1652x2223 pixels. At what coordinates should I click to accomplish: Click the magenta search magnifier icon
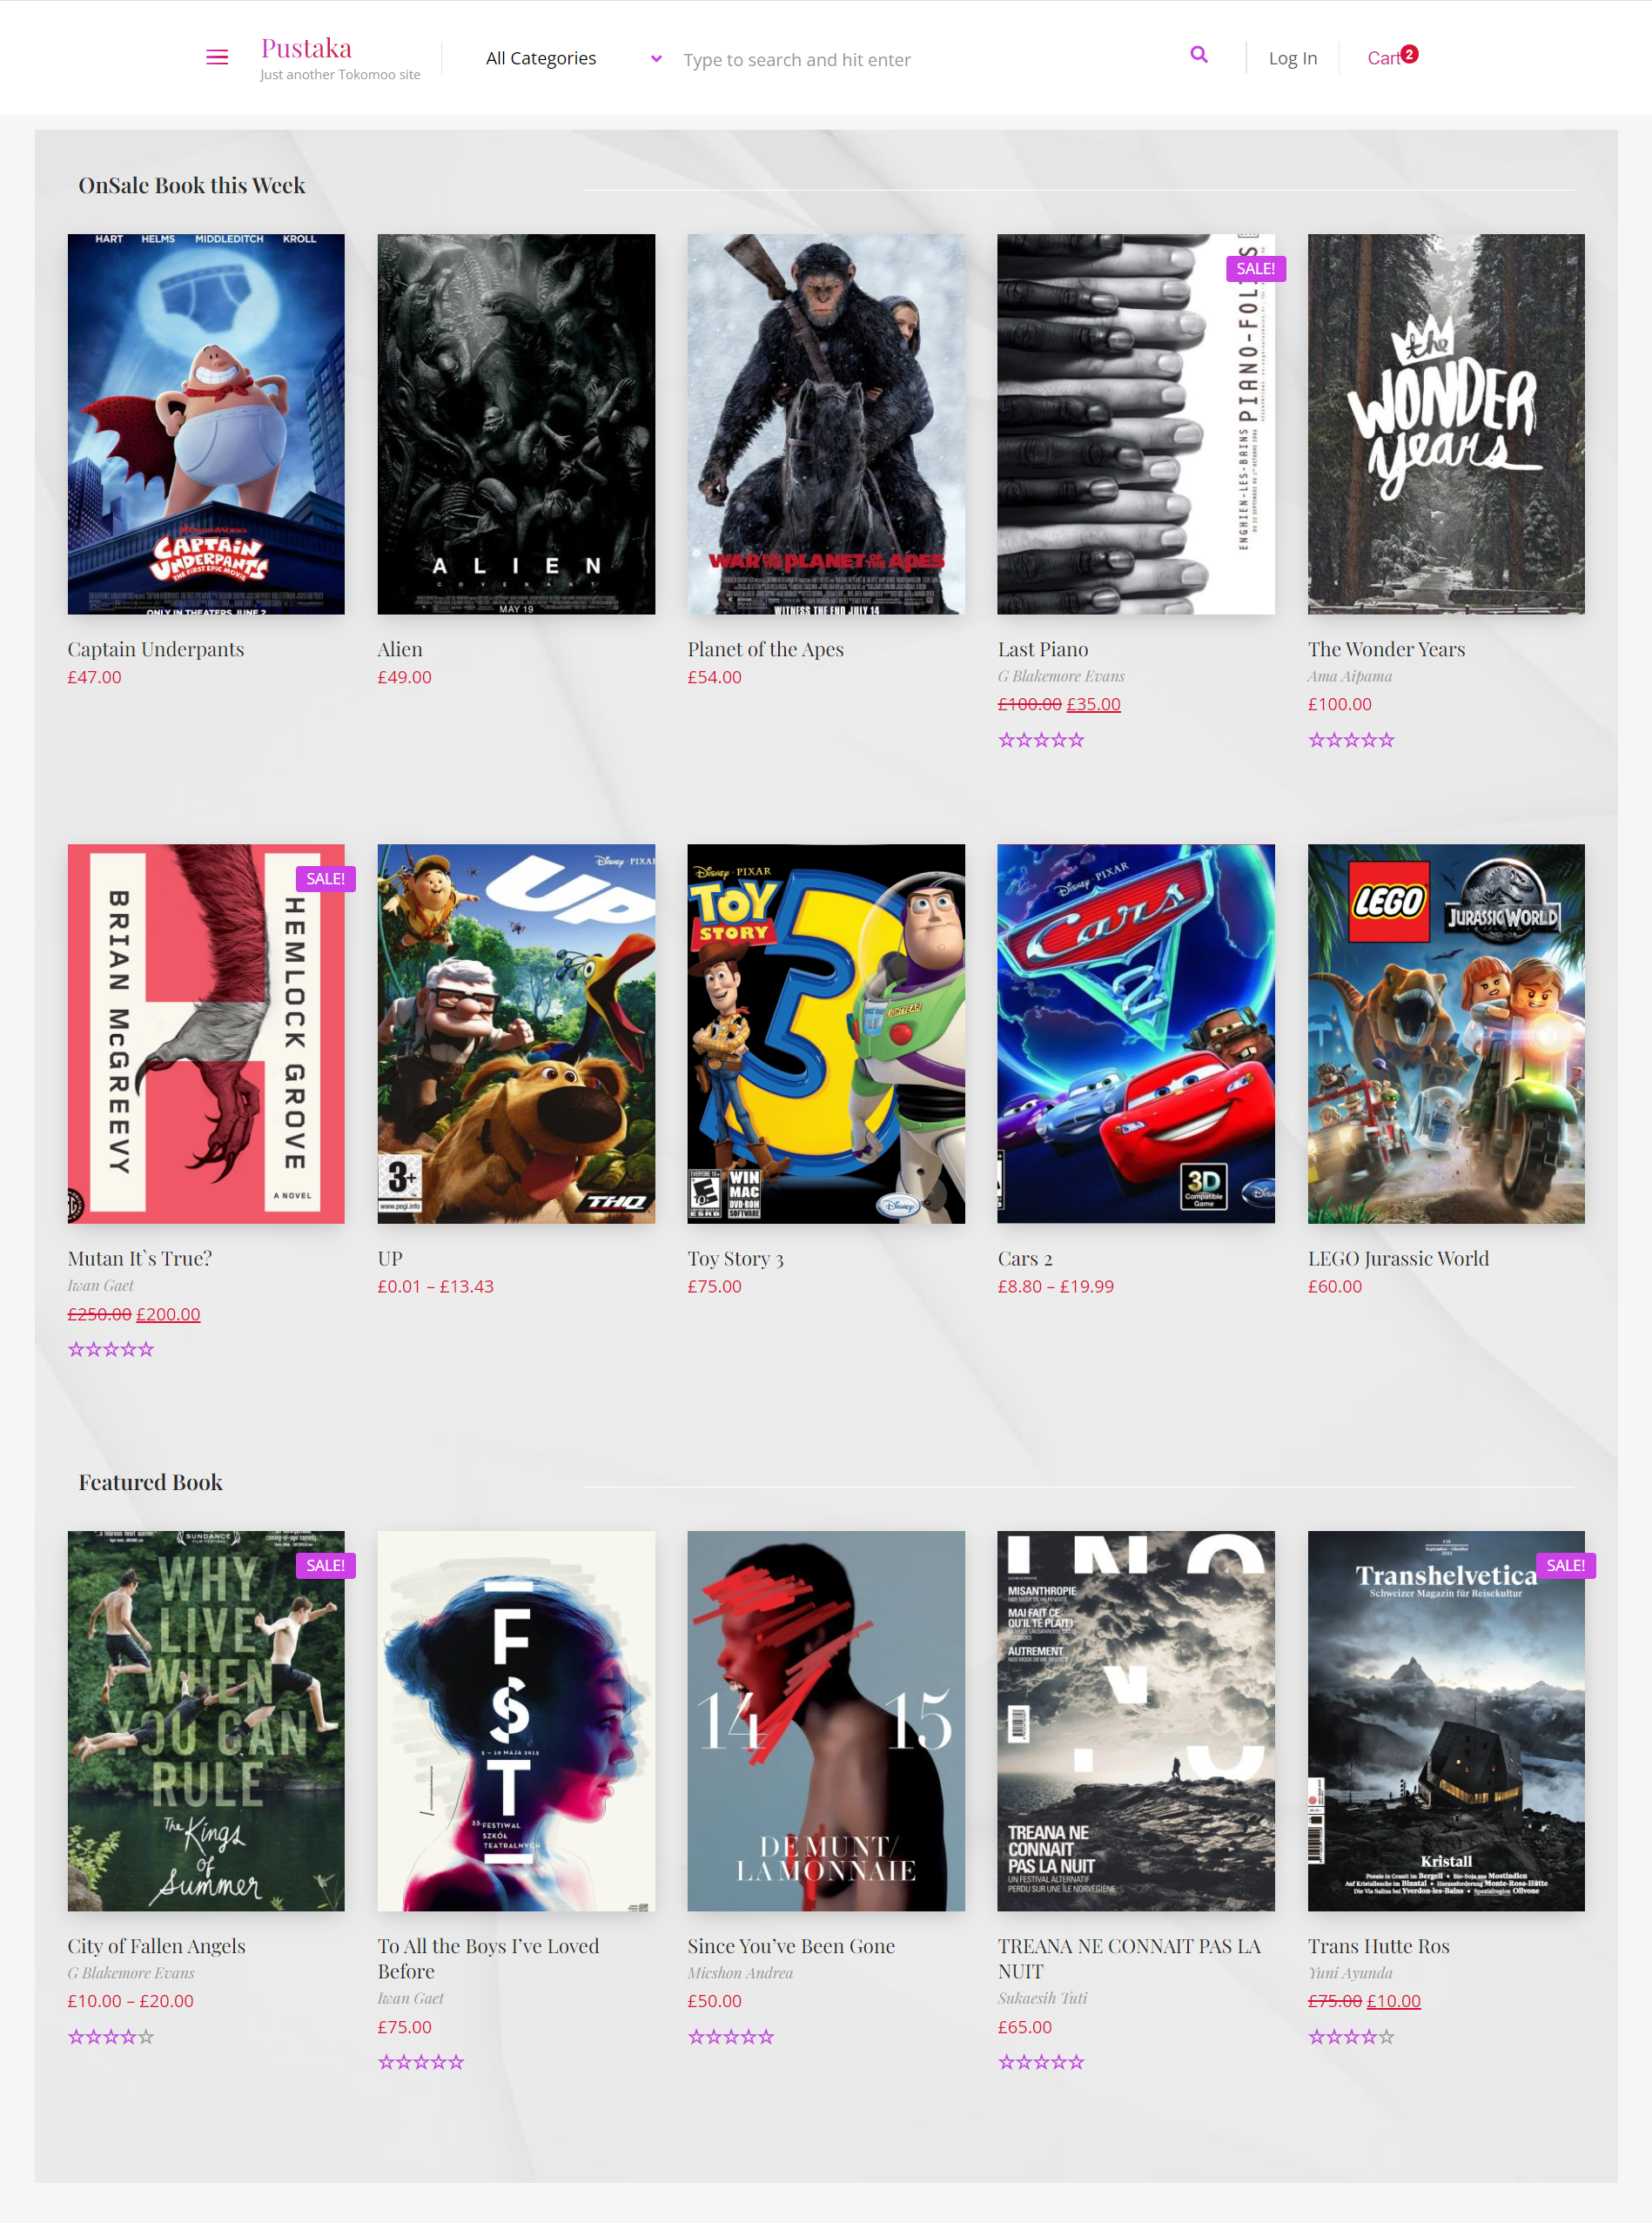point(1199,55)
